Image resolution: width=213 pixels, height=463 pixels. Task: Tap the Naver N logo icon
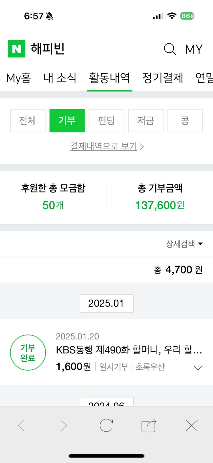point(17,49)
